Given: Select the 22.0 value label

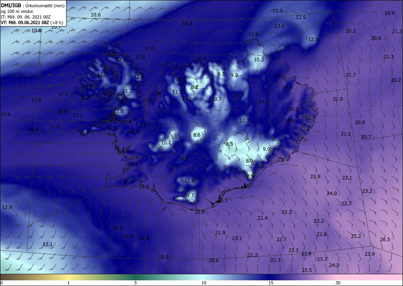Looking at the screenshot, I should click(338, 99).
